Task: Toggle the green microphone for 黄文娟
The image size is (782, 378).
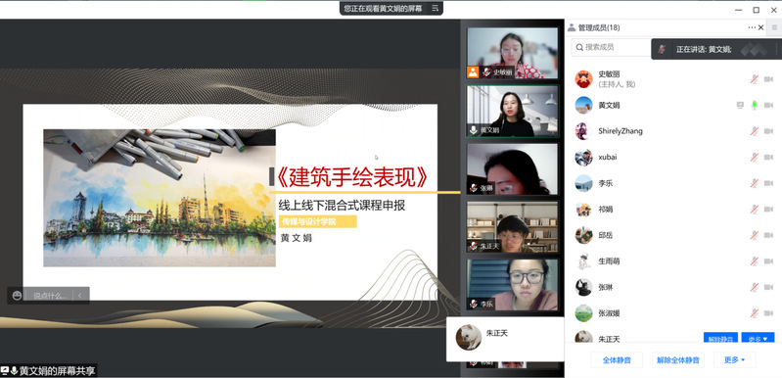Action: click(755, 105)
